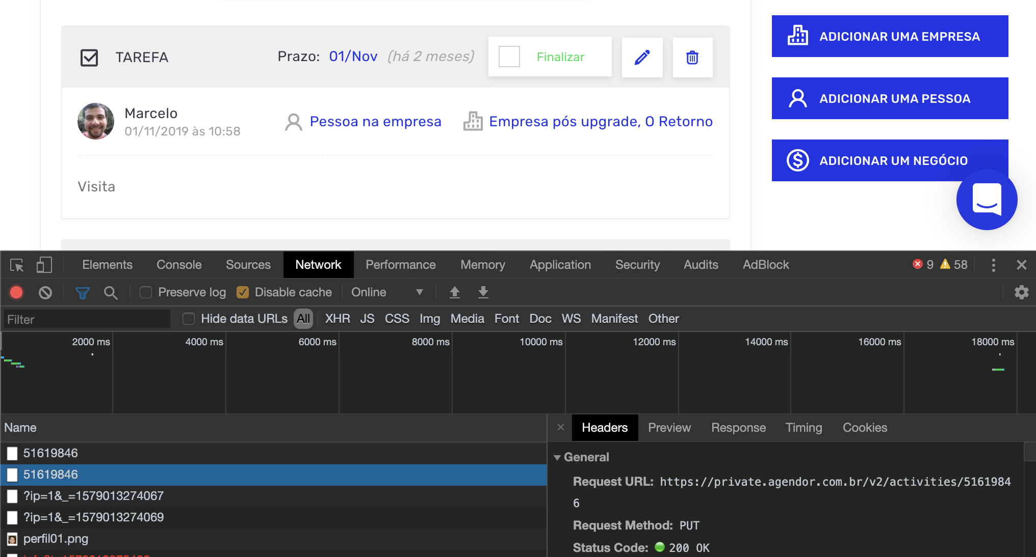Stop network recording with red button

(16, 292)
